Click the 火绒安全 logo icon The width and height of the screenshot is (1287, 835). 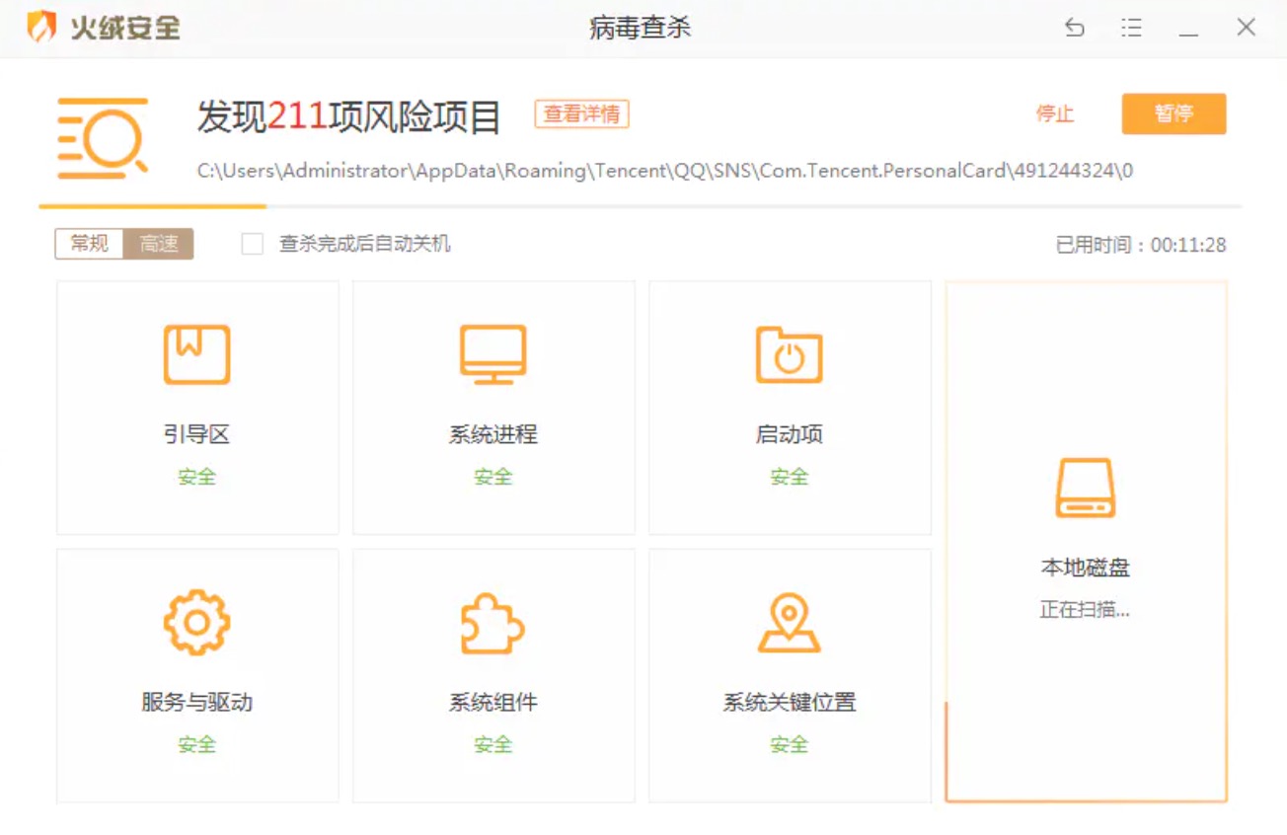41,28
